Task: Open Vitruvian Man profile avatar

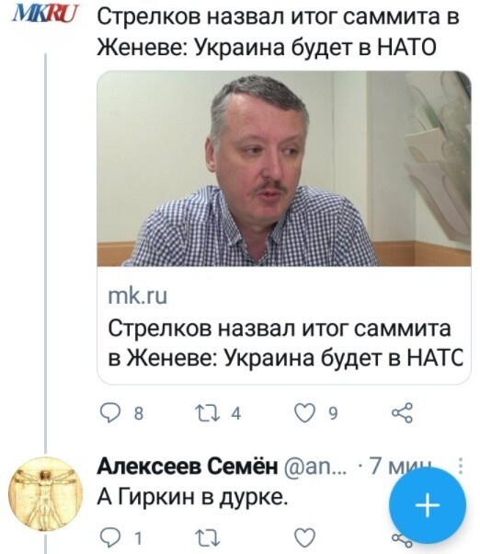Action: pos(45,493)
